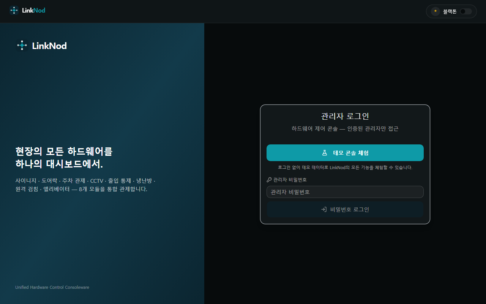
Task: Click the helper text about 로그인 없이 데모 데이터
Action: coord(345,167)
